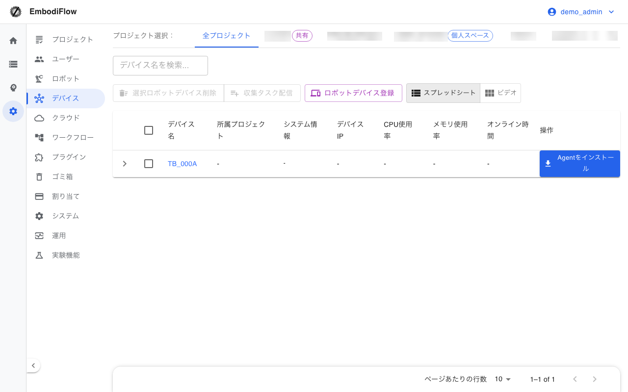Screen dimensions: 628x392
Task: Click 選択ロボットデバイス削除 button
Action: pos(168,93)
